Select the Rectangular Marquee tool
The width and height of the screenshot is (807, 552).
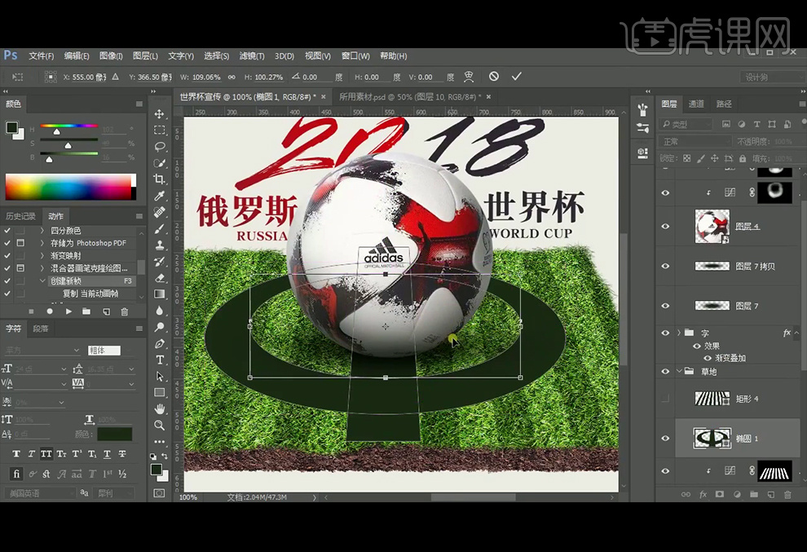point(160,130)
